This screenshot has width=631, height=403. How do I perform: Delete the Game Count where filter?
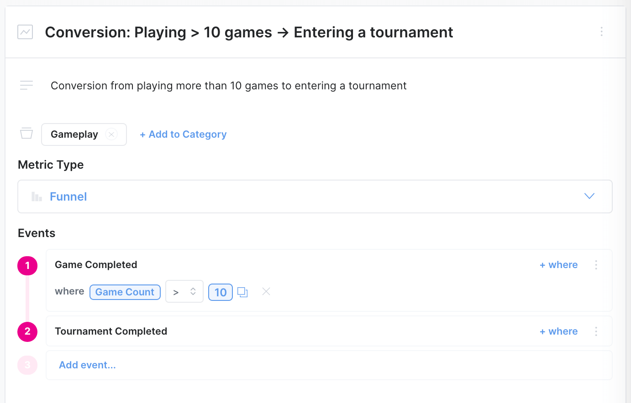click(x=266, y=291)
